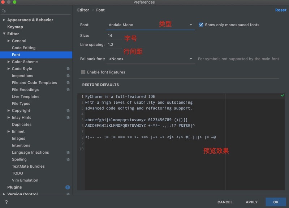This screenshot has height=208, width=289.
Task: Expand the Emmet node
Action: pyautogui.click(x=8, y=131)
